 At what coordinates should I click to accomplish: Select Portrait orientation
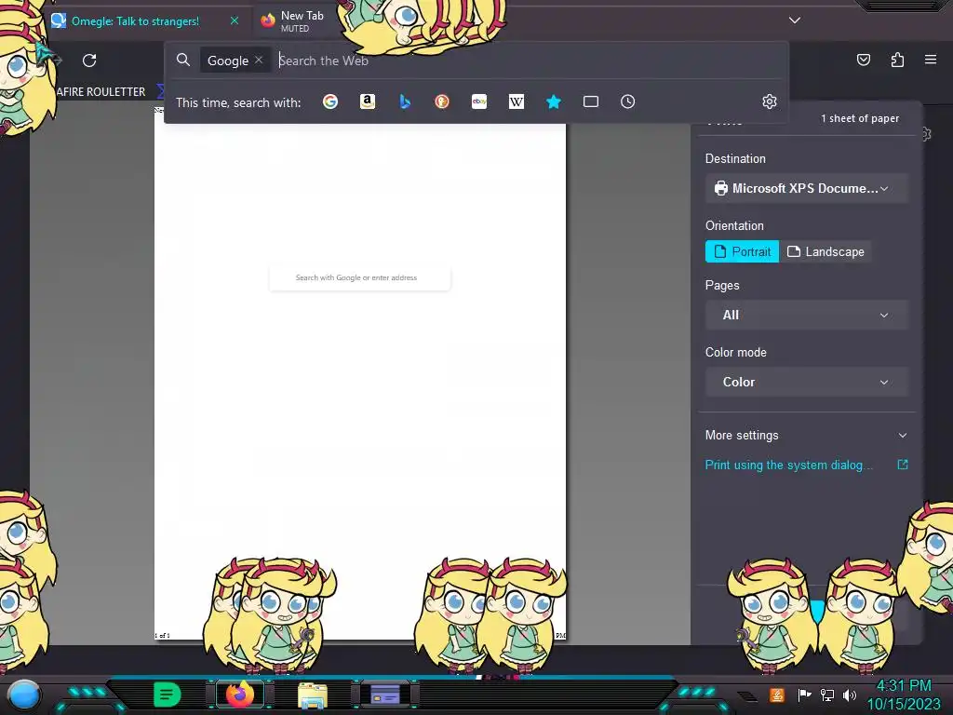[x=742, y=251]
